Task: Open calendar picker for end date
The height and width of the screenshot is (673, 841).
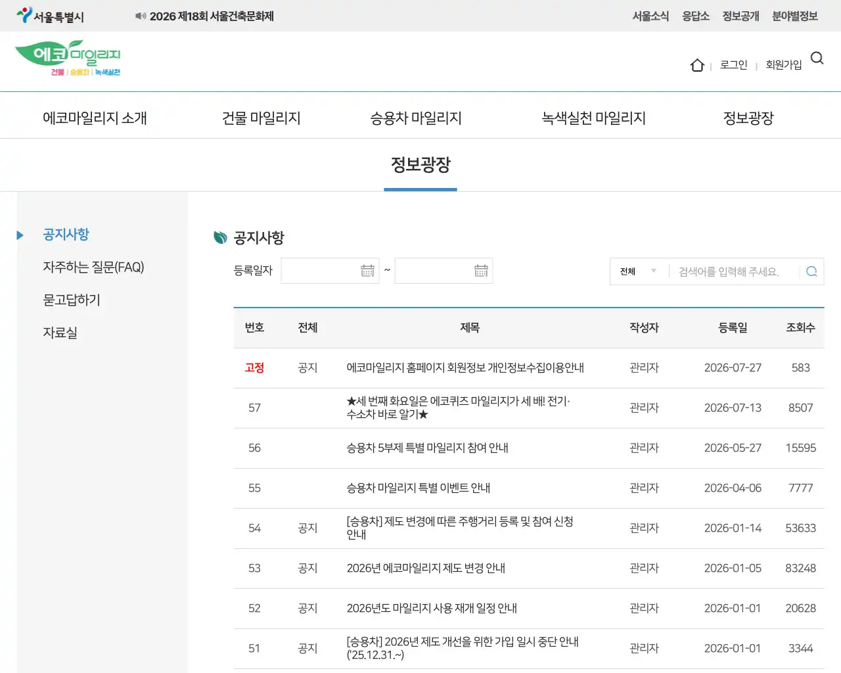Action: 481,271
